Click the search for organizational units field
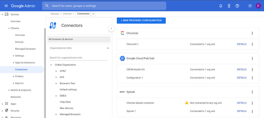Screen dimensions: 264x118 click(79, 58)
